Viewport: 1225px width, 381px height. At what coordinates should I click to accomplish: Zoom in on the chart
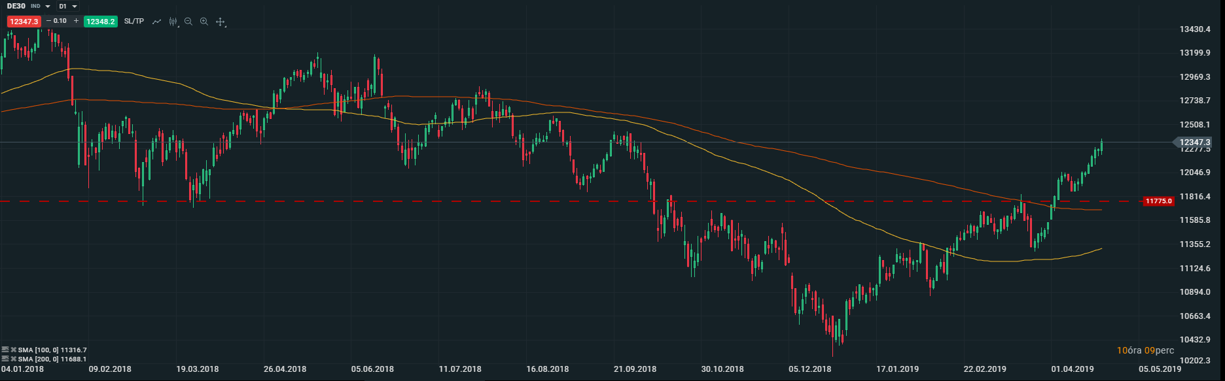click(204, 22)
